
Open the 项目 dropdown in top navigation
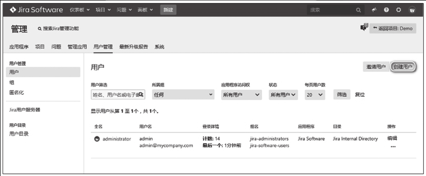[103, 10]
